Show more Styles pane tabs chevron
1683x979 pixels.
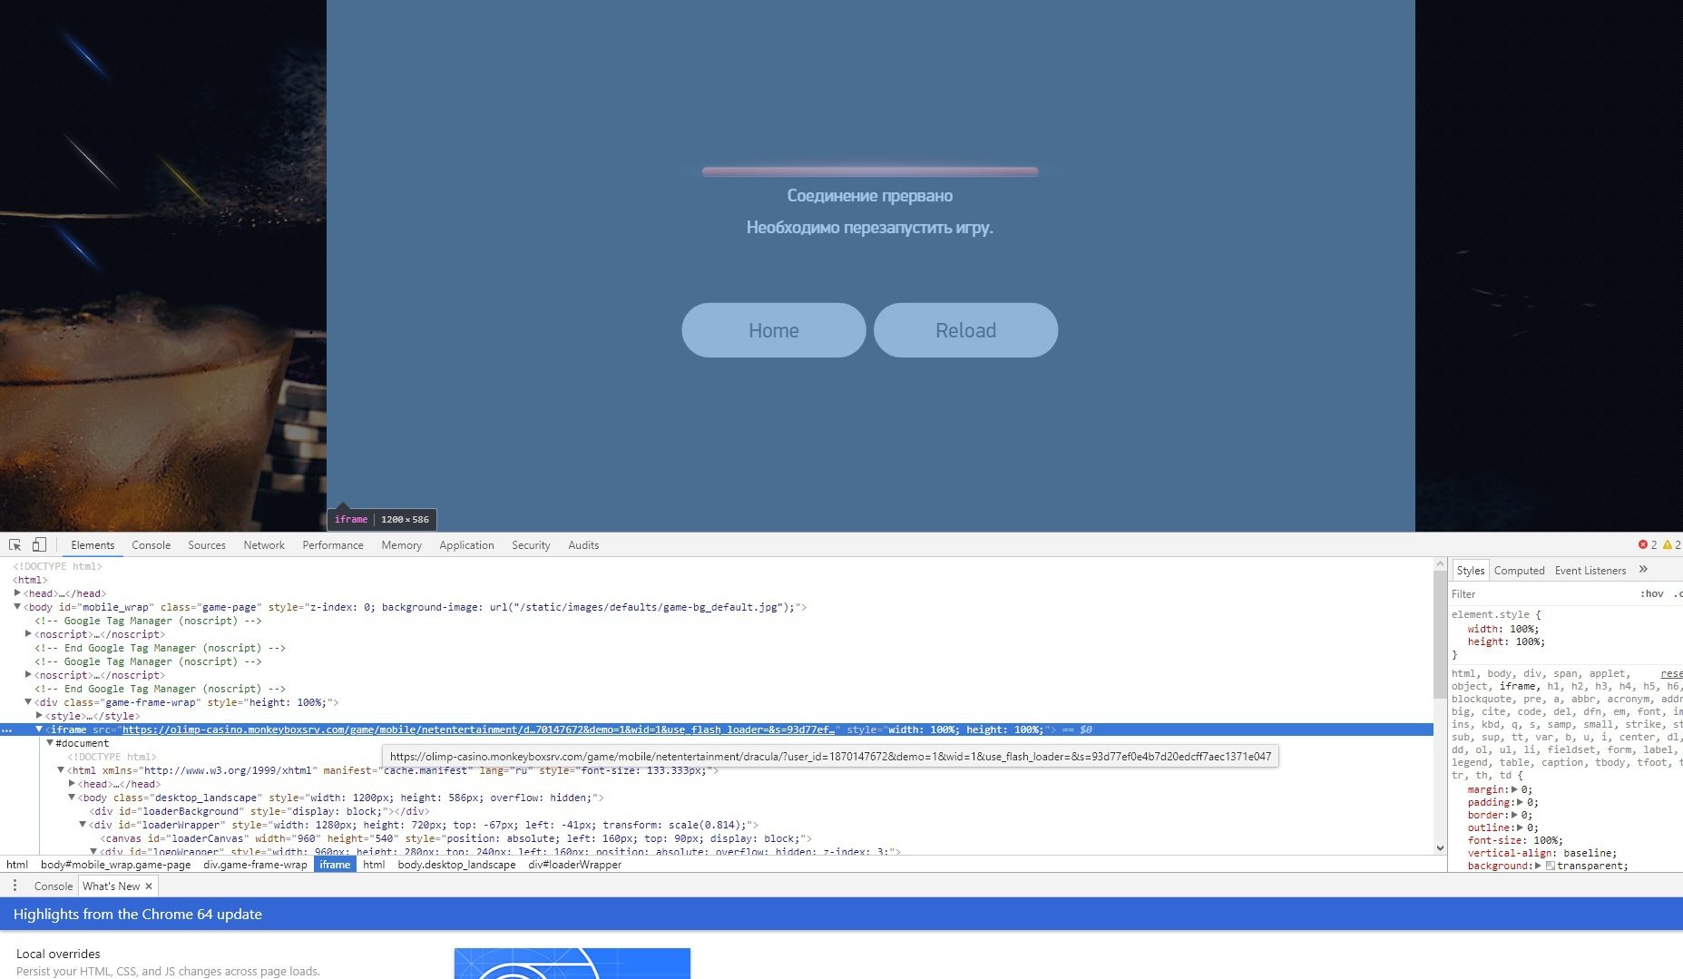1643,570
